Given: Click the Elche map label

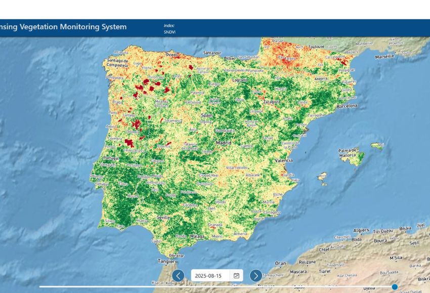Looking at the screenshot, I should click(278, 194).
